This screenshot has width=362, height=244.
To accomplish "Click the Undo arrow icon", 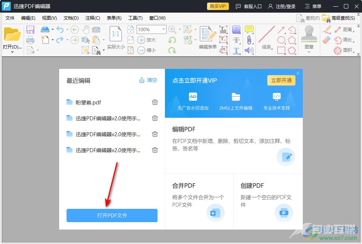I will coord(60,30).
